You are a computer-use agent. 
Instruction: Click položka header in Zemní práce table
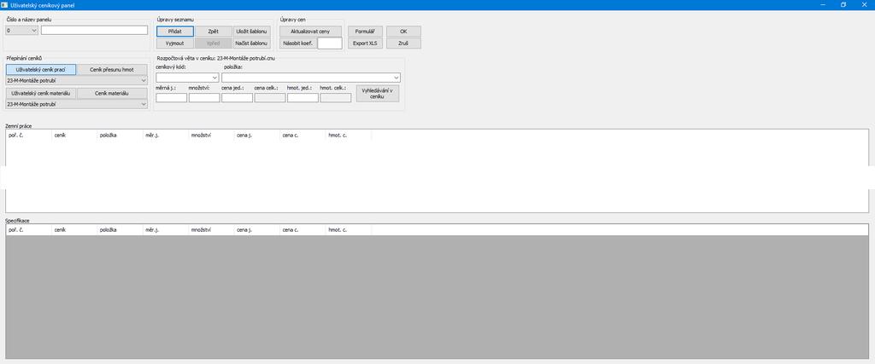coord(120,136)
